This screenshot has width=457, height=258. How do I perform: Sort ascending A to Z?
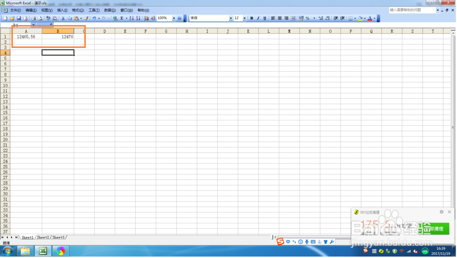point(132,18)
